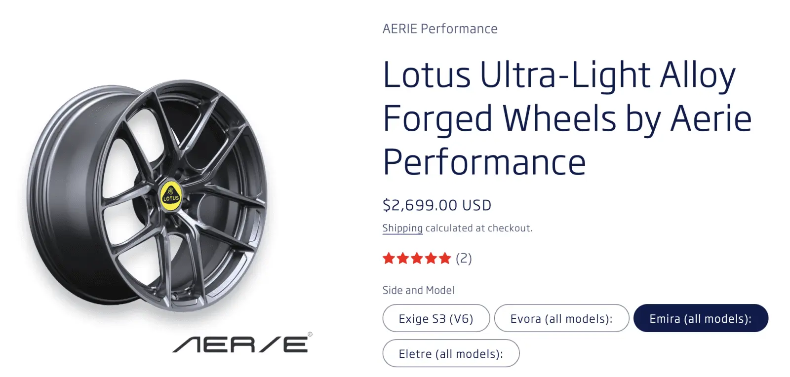Click the fifth red rating star
Screen dimensions: 790x377
tap(445, 258)
